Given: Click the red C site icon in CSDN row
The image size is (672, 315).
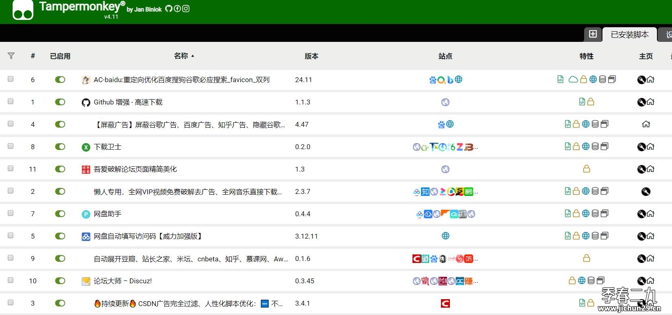Looking at the screenshot, I should pyautogui.click(x=445, y=303).
